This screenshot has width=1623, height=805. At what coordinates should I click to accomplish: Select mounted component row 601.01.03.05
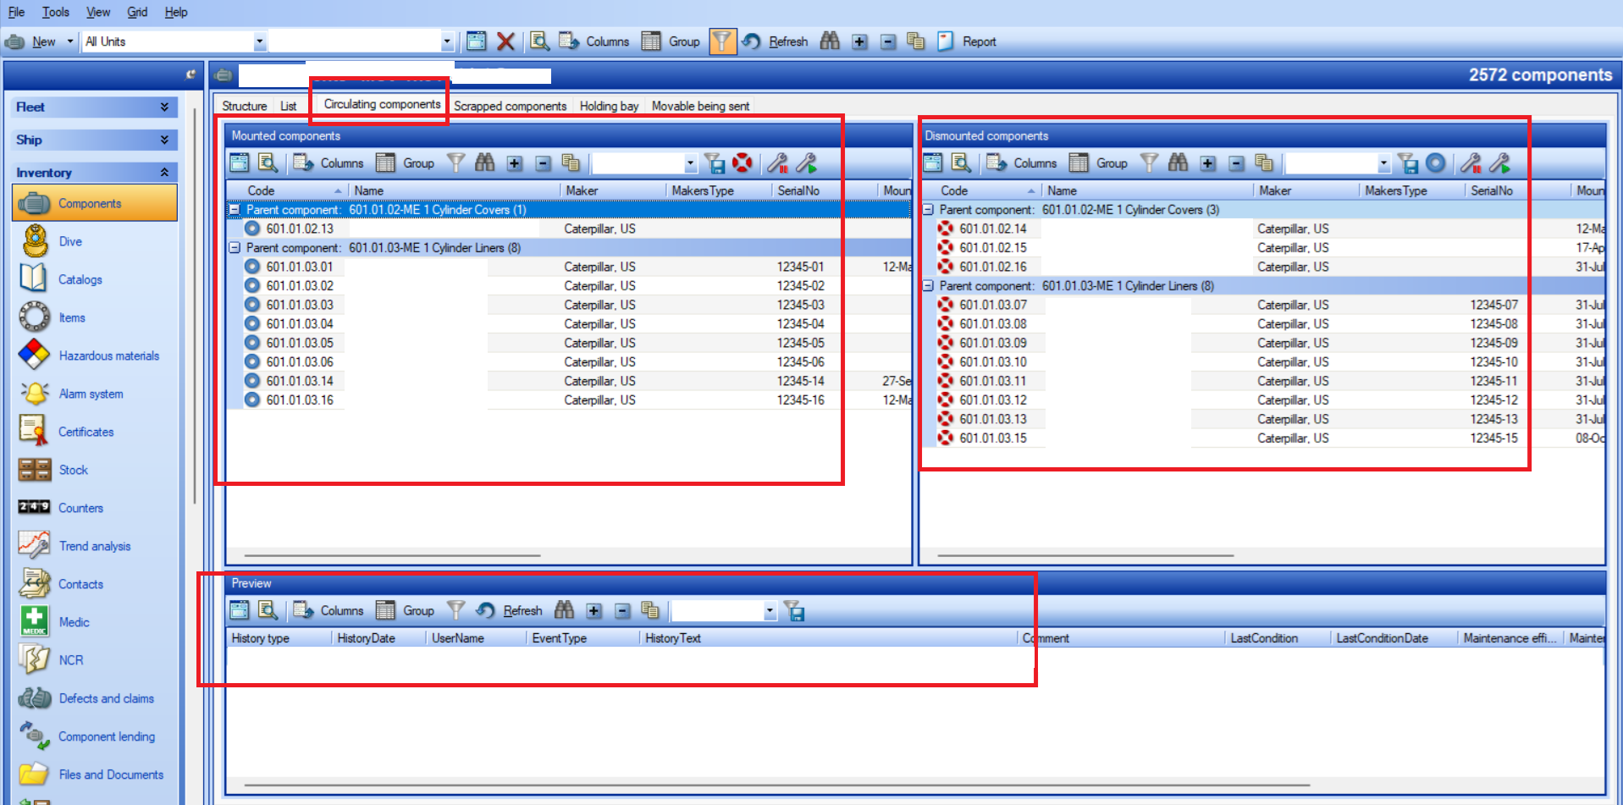[x=300, y=343]
